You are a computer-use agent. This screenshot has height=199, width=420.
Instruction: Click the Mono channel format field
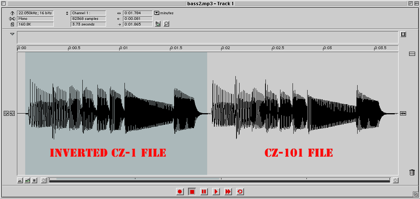pyautogui.click(x=35, y=19)
